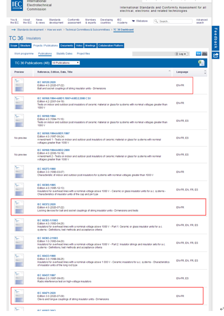
Task: Preview thumbnail for IEC 60471:2020
Action: tap(19, 296)
